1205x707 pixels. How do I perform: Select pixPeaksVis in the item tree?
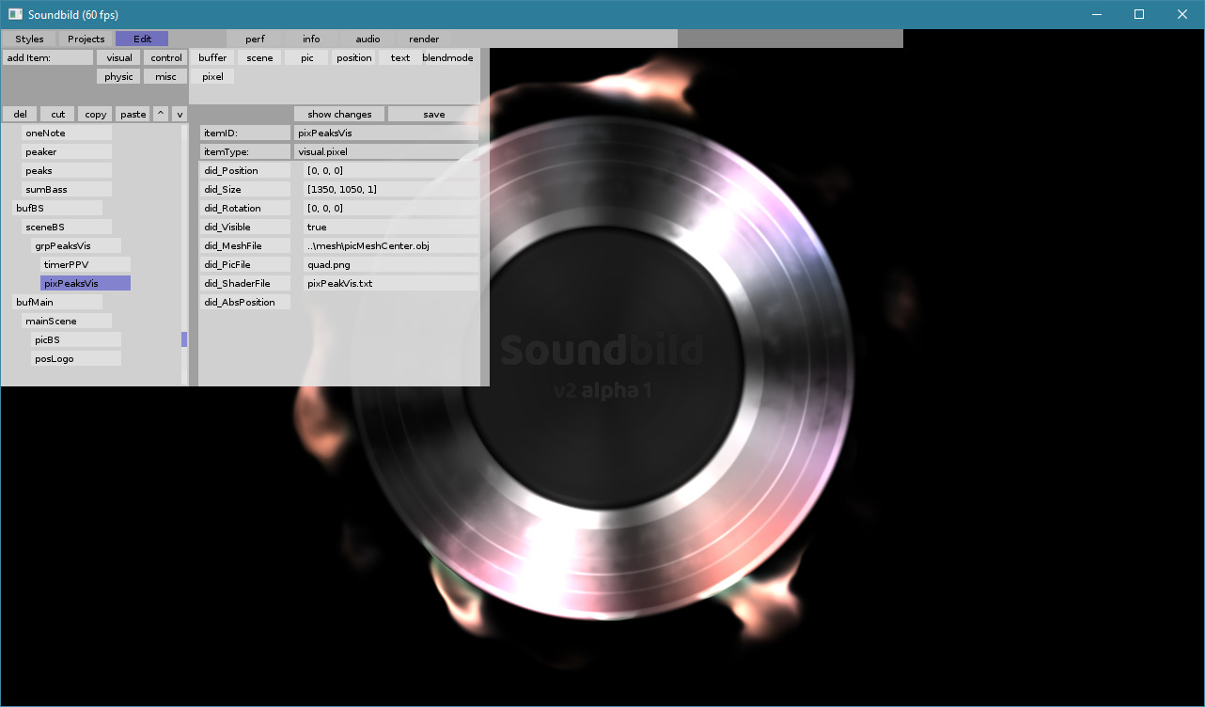[x=86, y=283]
